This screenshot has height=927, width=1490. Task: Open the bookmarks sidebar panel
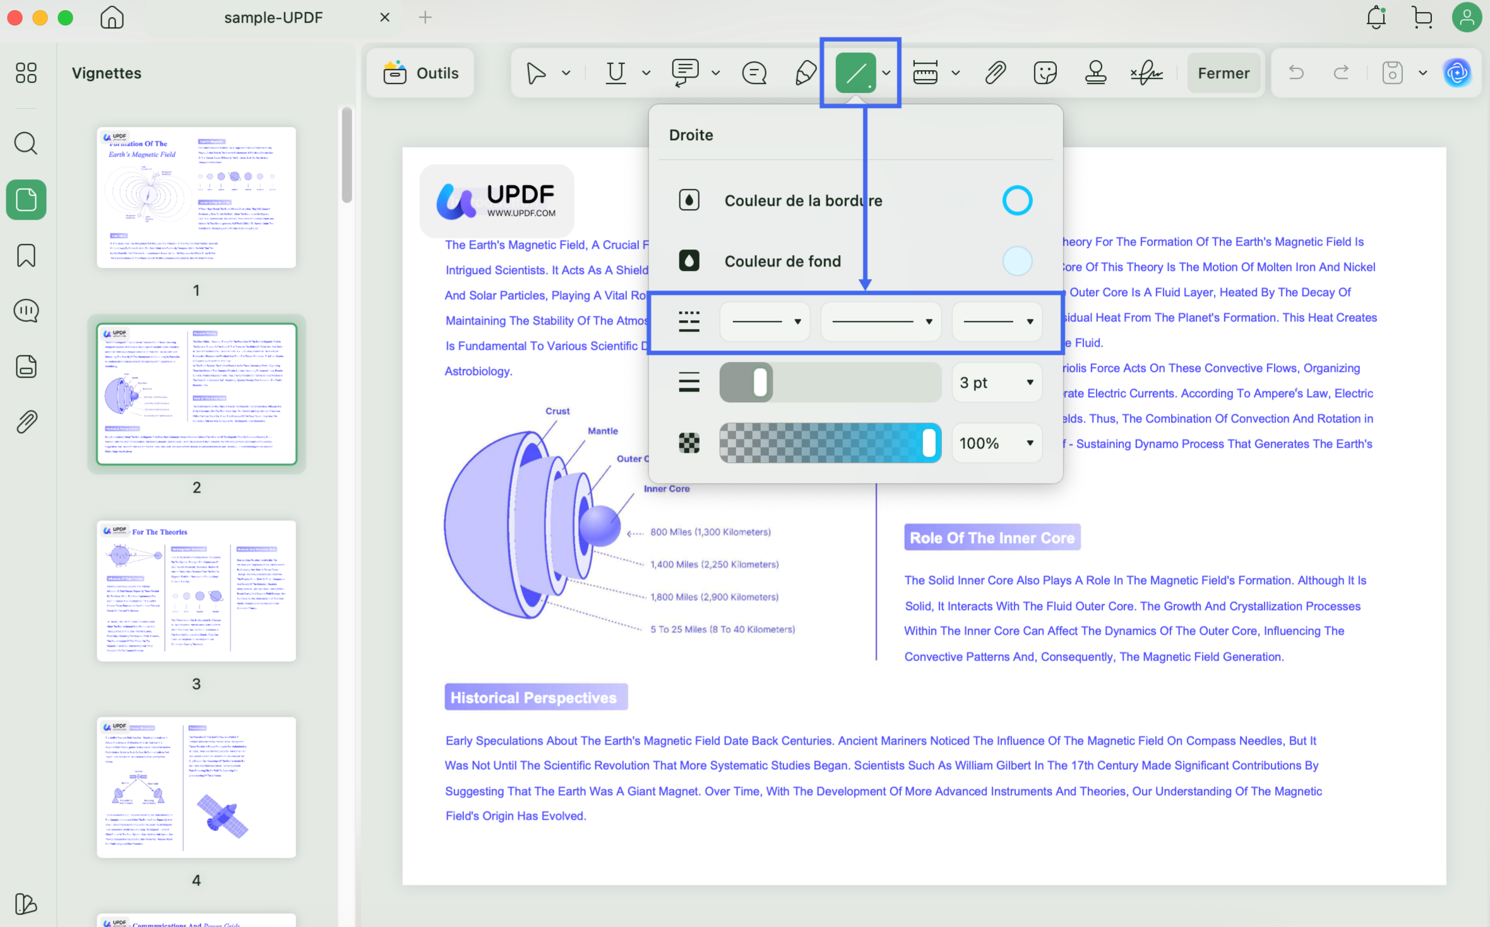click(x=26, y=256)
